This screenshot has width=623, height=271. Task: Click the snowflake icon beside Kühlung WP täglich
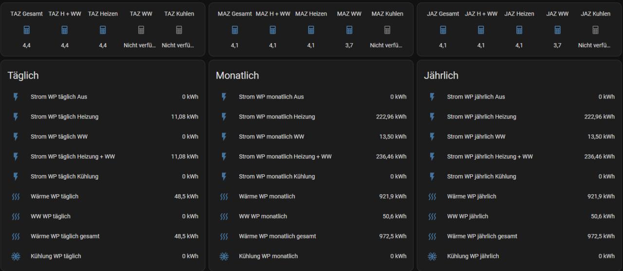tap(16, 256)
